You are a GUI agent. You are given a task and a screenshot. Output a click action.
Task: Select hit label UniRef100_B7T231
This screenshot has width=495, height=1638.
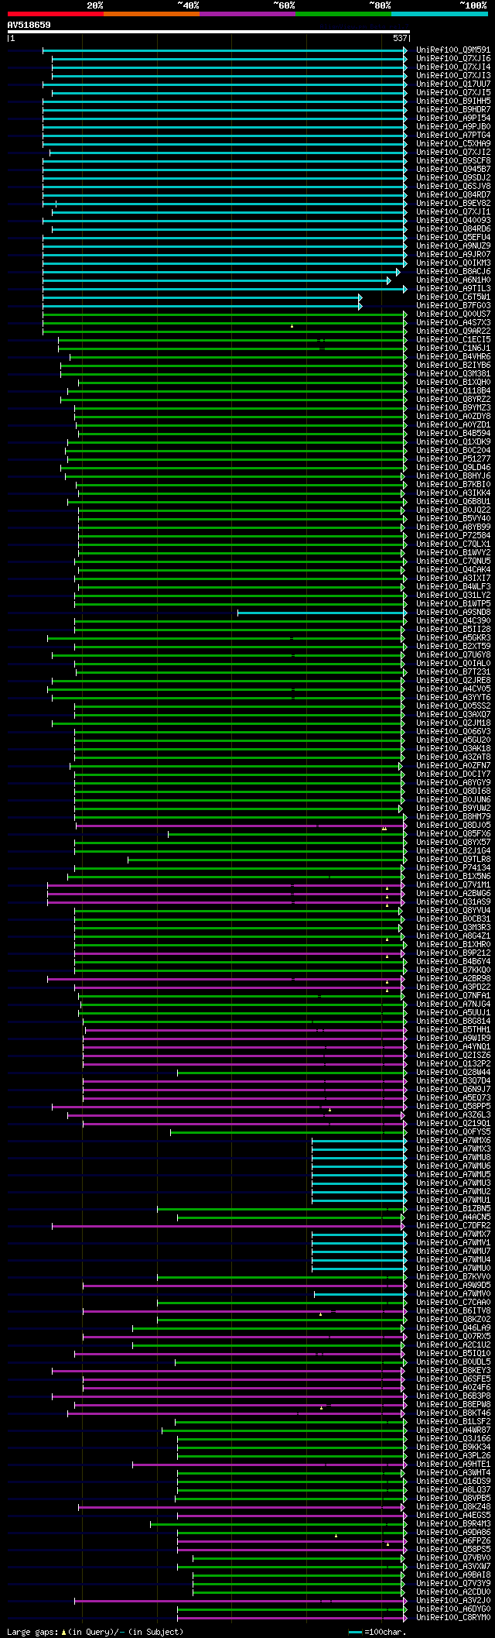tap(453, 671)
